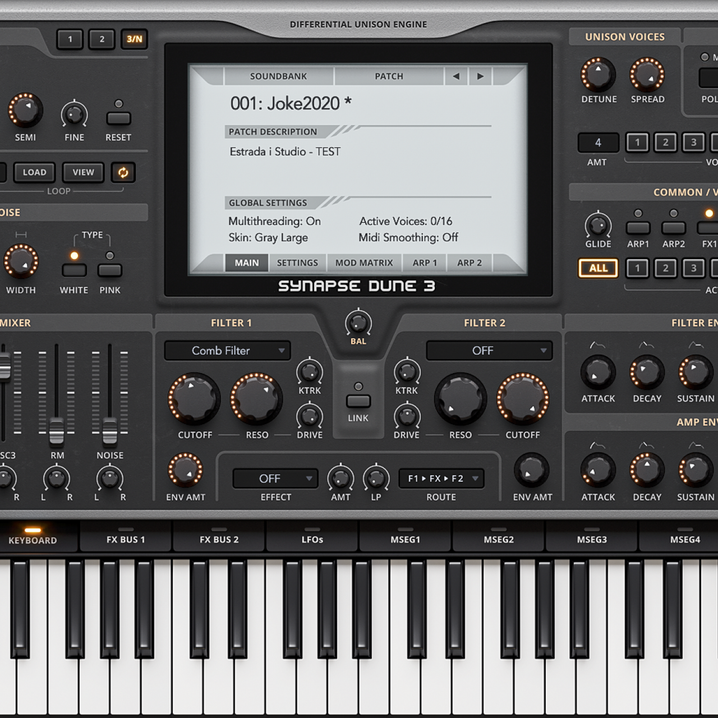Click the filter BAL balance knob
The height and width of the screenshot is (718, 718).
(358, 323)
